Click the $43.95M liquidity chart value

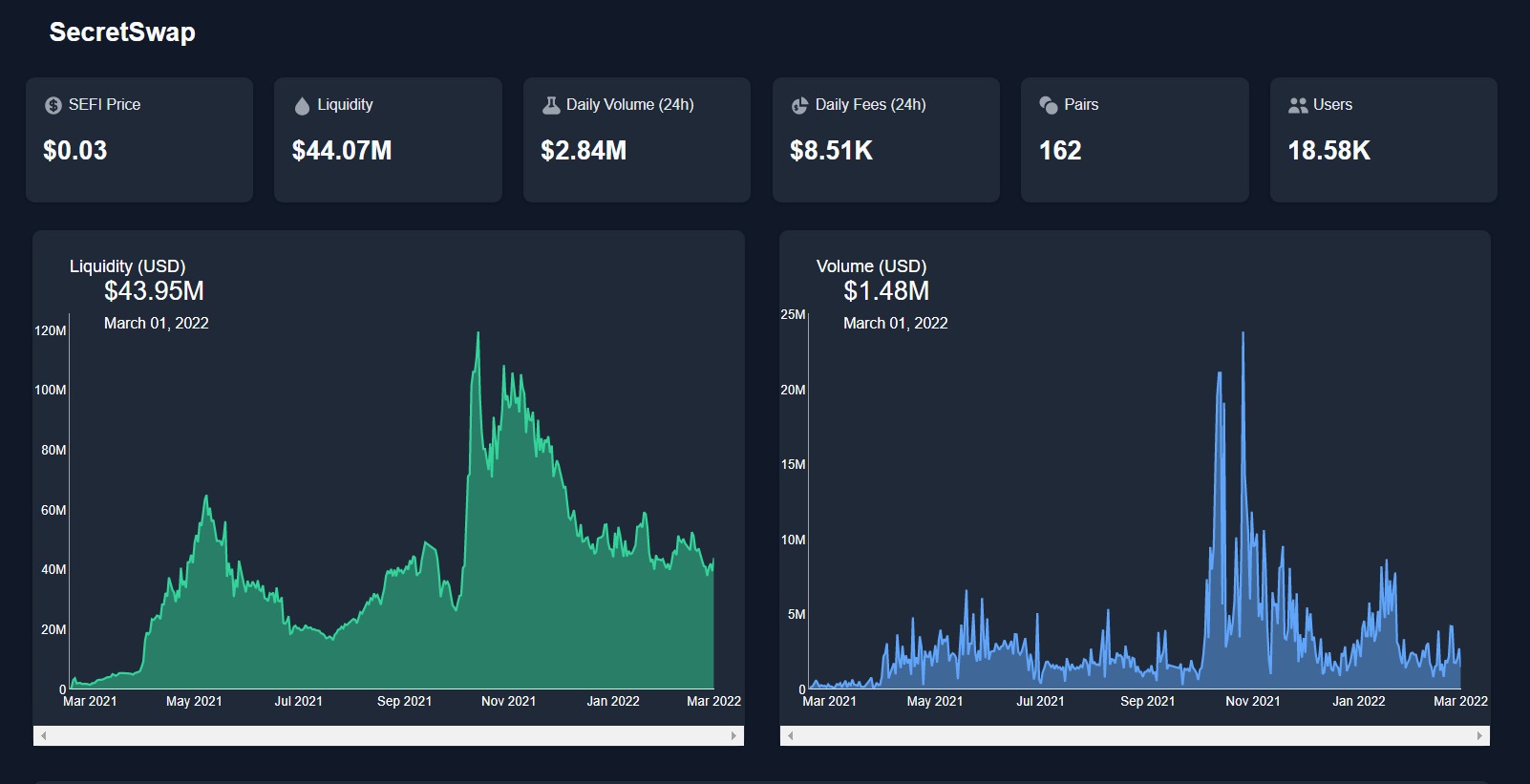[154, 291]
